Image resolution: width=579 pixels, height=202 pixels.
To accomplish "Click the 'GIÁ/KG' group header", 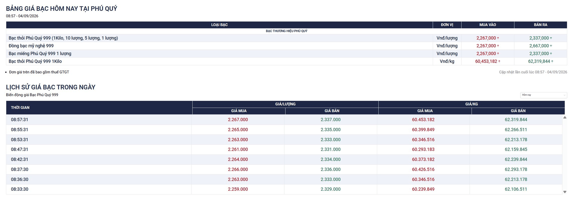I will (472, 104).
